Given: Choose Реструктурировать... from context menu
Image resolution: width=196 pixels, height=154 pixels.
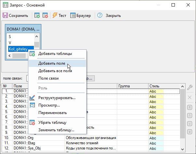Looking at the screenshot, I should coord(57,98).
